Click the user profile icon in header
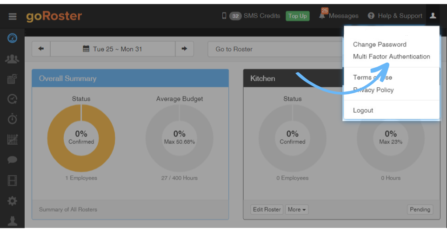 433,16
